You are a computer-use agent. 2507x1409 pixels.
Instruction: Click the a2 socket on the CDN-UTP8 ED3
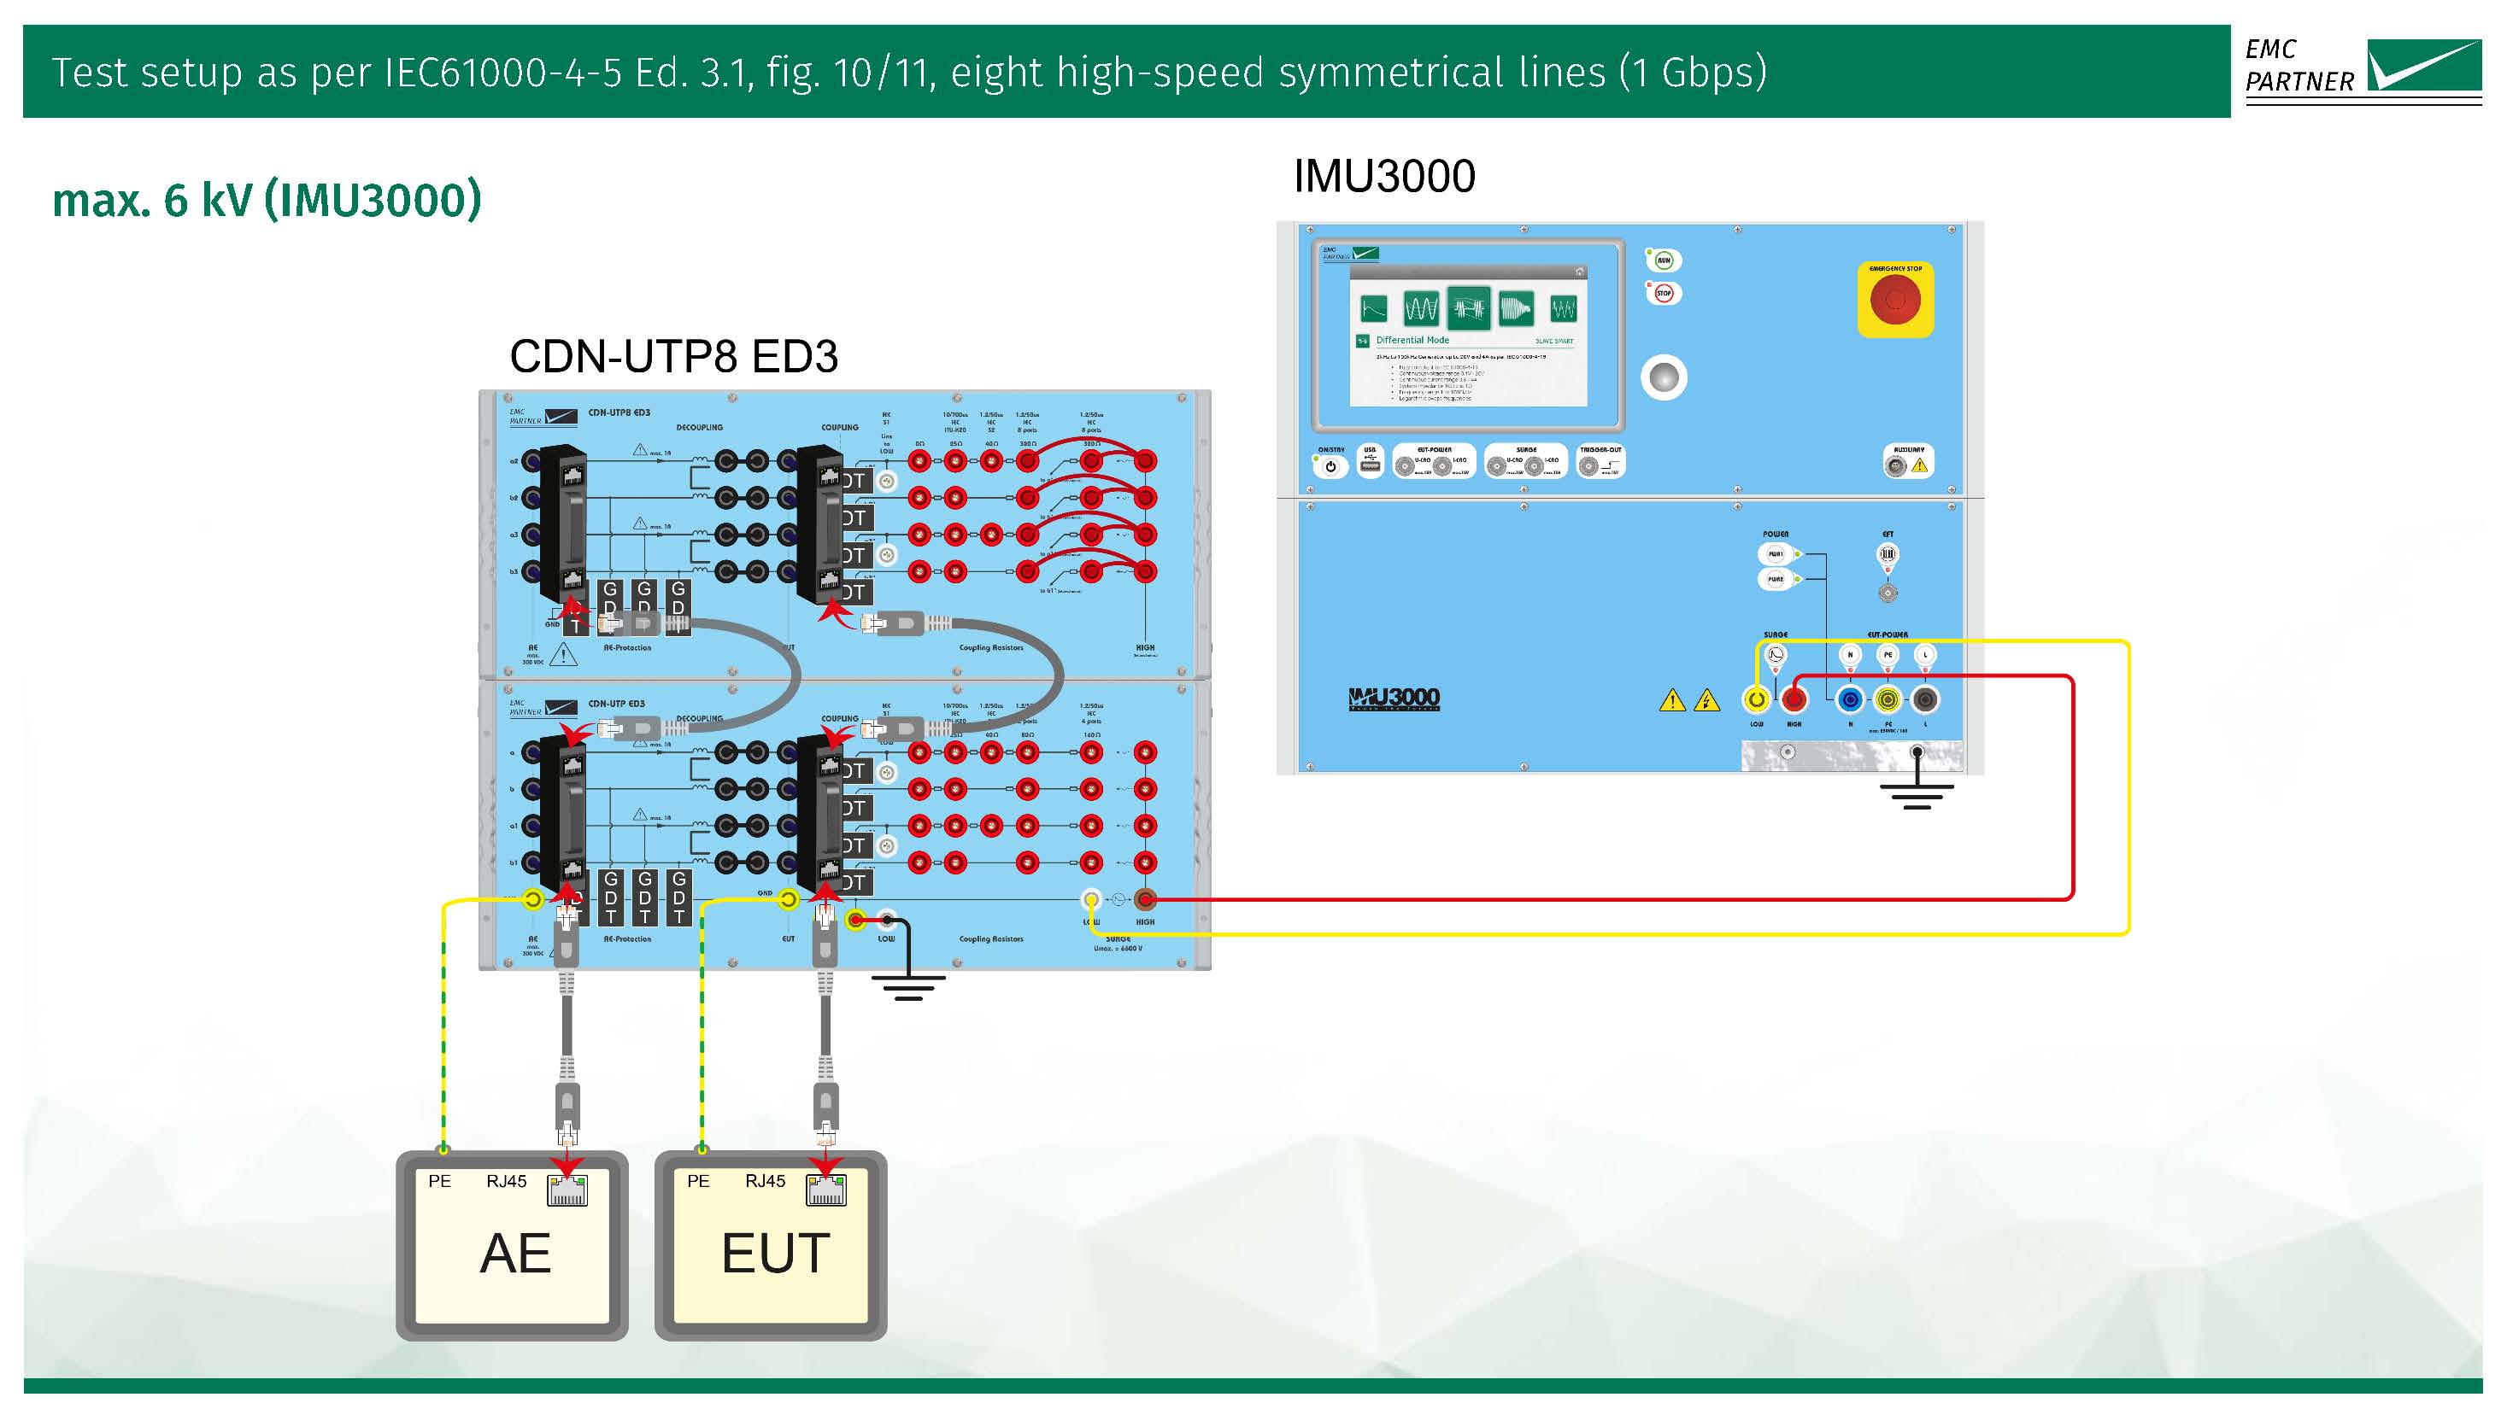[x=532, y=461]
